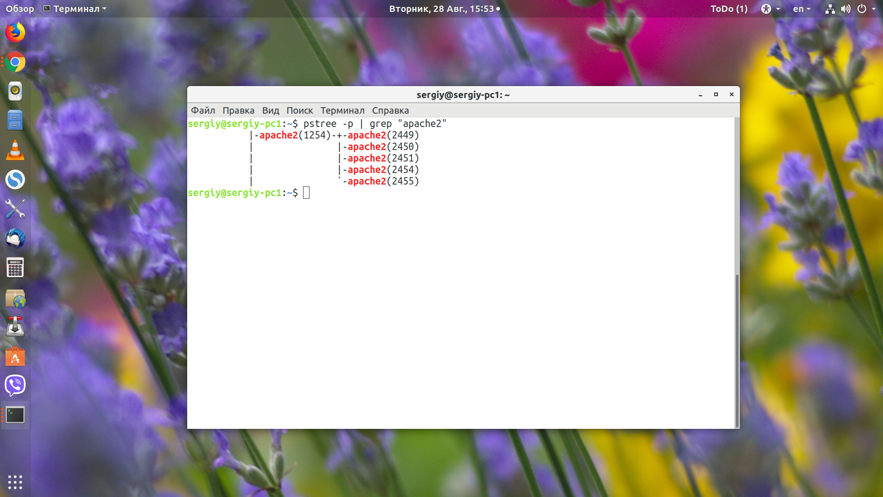This screenshot has width=883, height=497.
Task: Expand the accessibility menu in top bar
Action: (770, 9)
